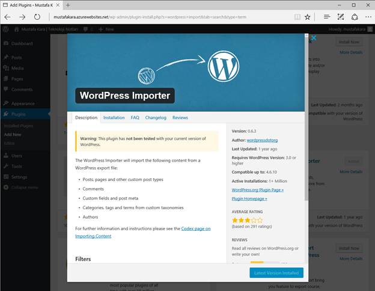Open Tools menu in sidebar

(x=16, y=167)
